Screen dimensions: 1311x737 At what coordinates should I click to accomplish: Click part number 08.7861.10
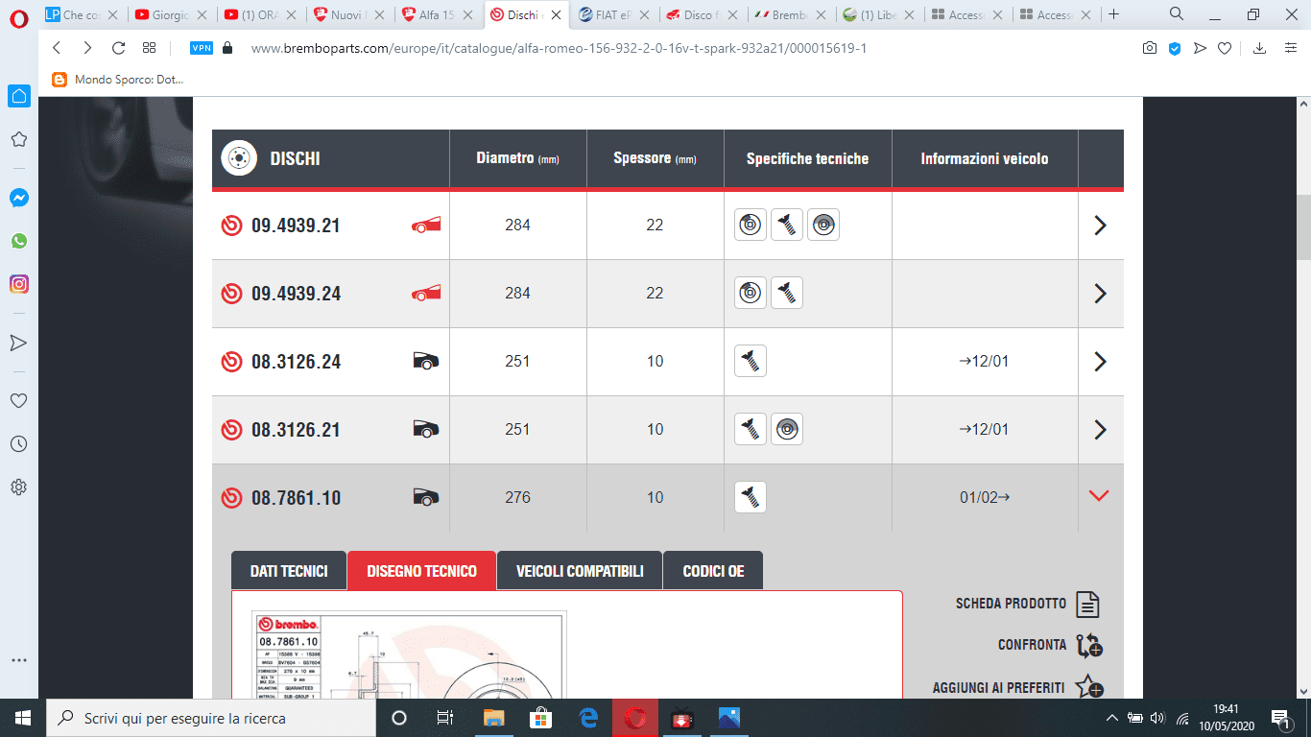pos(296,498)
